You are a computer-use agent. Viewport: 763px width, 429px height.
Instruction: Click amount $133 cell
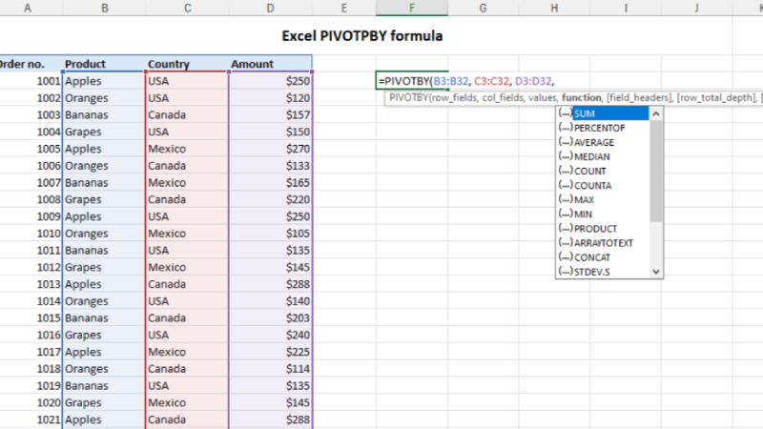point(270,165)
